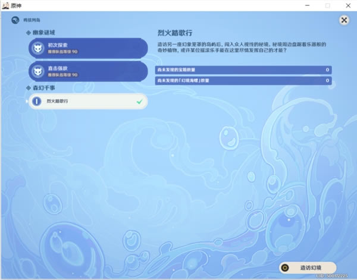Image resolution: width=357 pixels, height=280 pixels.
Task: Click the diamond icon beside 幽象谜域
Action: [x=28, y=32]
